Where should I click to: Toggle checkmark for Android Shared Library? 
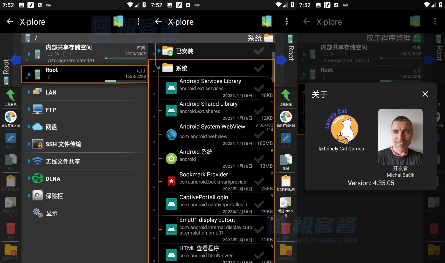click(x=259, y=111)
